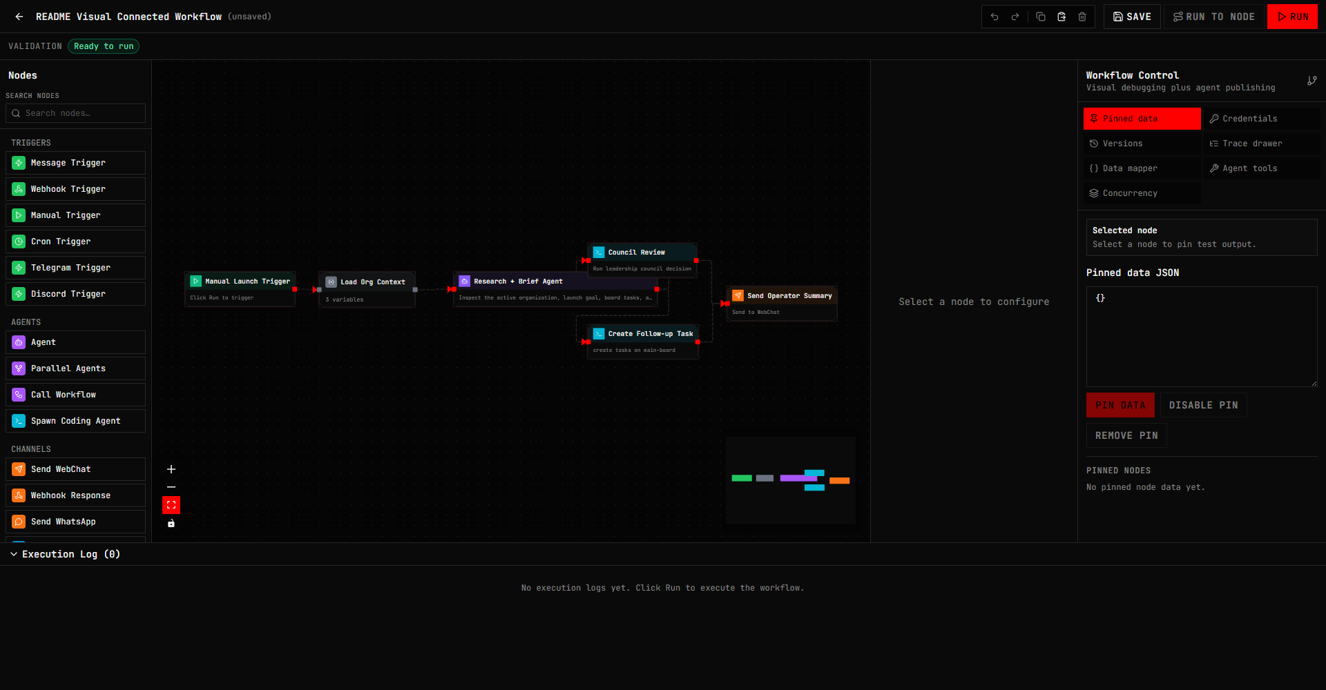
Task: Select the Council Review canvas node
Action: coord(642,260)
